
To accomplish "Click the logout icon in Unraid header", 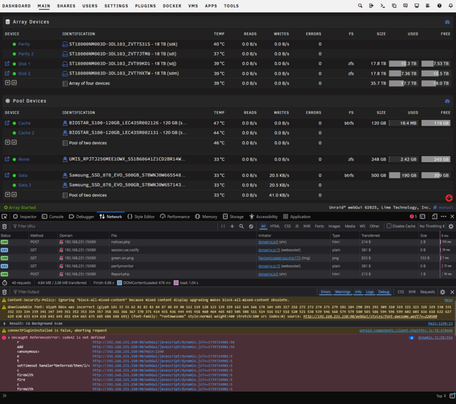I will click(x=371, y=5).
